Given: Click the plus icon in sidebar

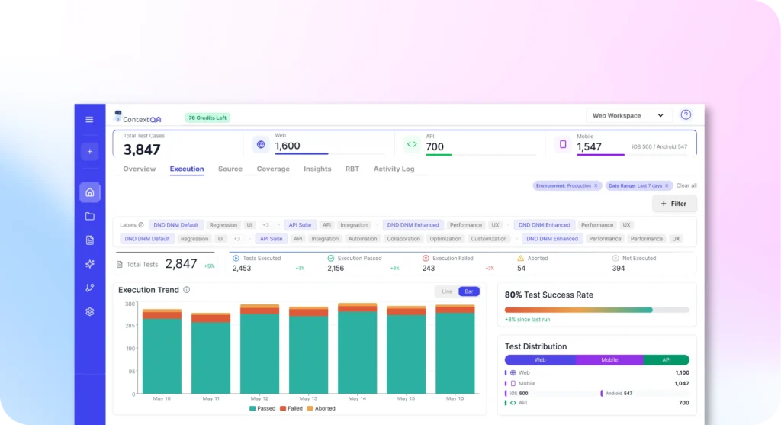Looking at the screenshot, I should pyautogui.click(x=89, y=152).
